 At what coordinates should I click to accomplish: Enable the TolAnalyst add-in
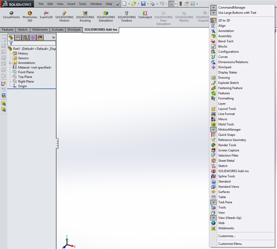click(x=145, y=15)
